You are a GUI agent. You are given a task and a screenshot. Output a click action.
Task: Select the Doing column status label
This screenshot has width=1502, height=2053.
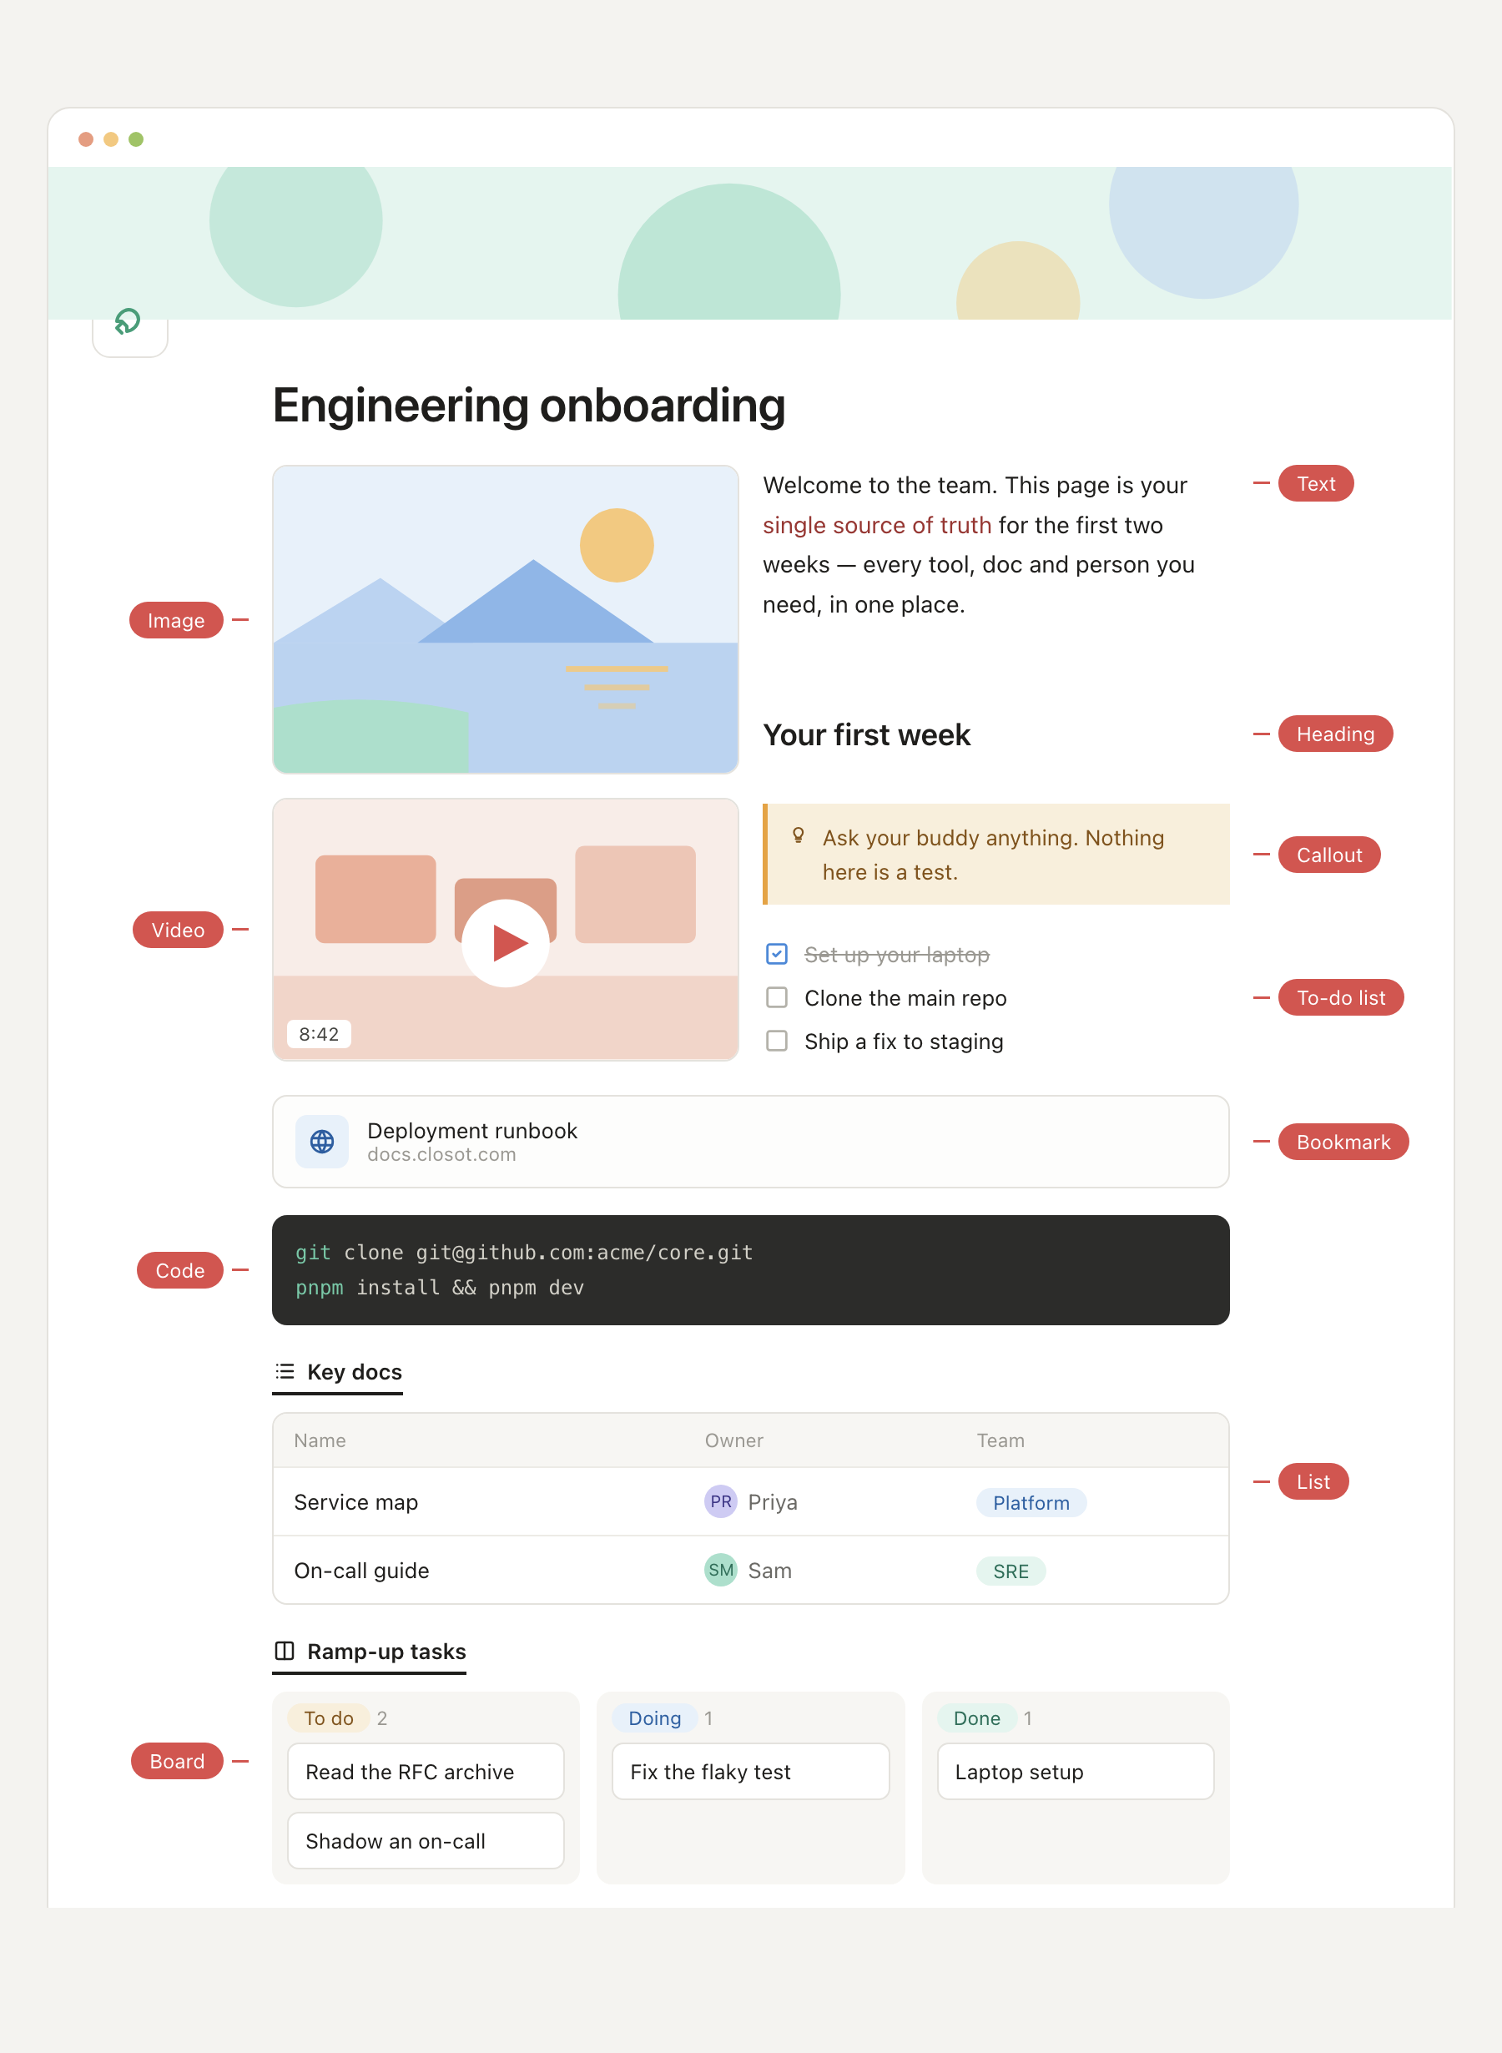click(655, 1718)
